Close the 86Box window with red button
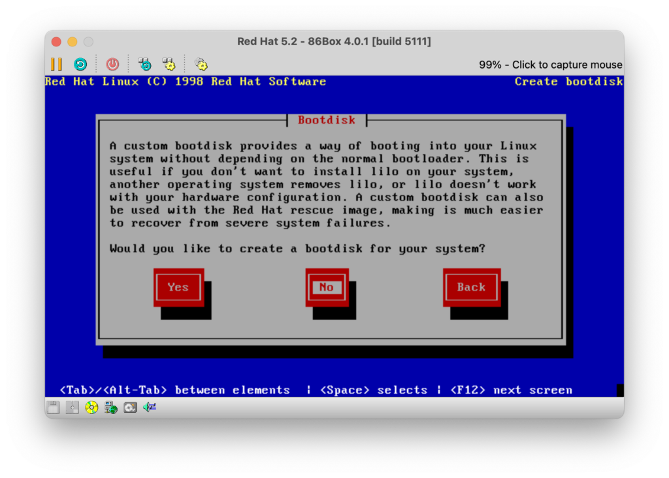Viewport: 669px width, 478px height. [x=56, y=42]
